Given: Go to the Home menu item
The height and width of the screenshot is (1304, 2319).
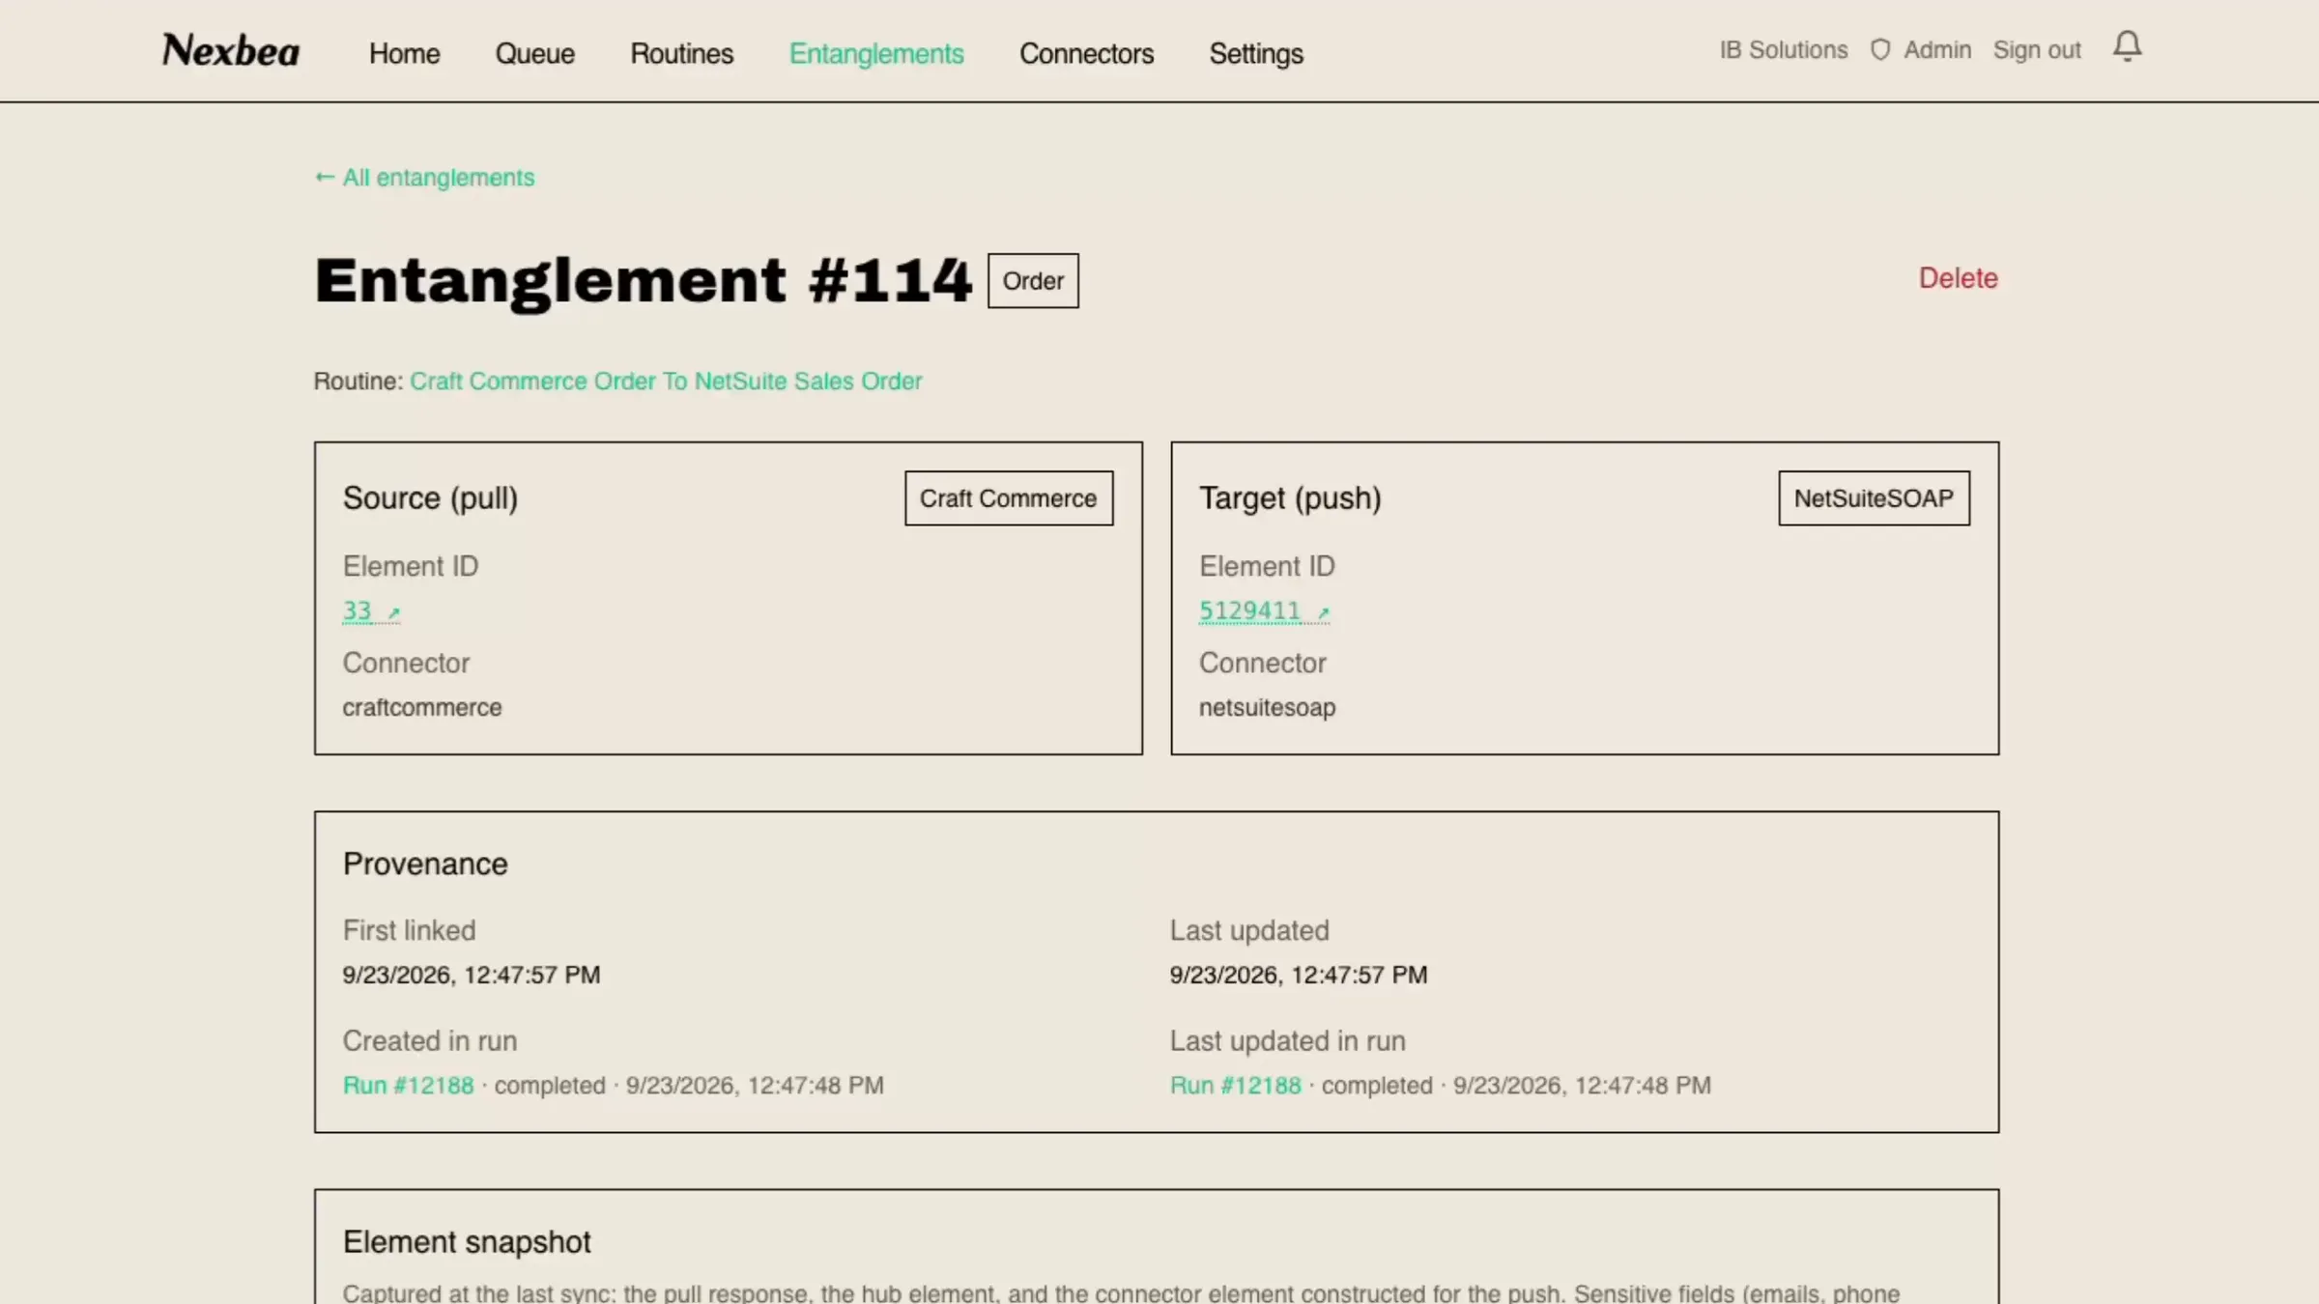Looking at the screenshot, I should 404,54.
